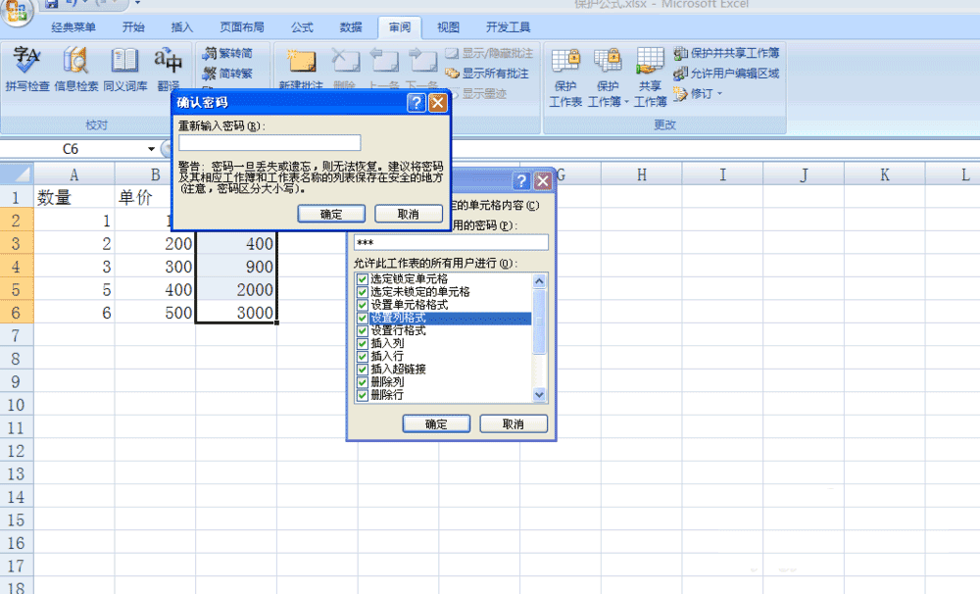Select cell containing 3000
The image size is (980, 594).
[x=236, y=313]
